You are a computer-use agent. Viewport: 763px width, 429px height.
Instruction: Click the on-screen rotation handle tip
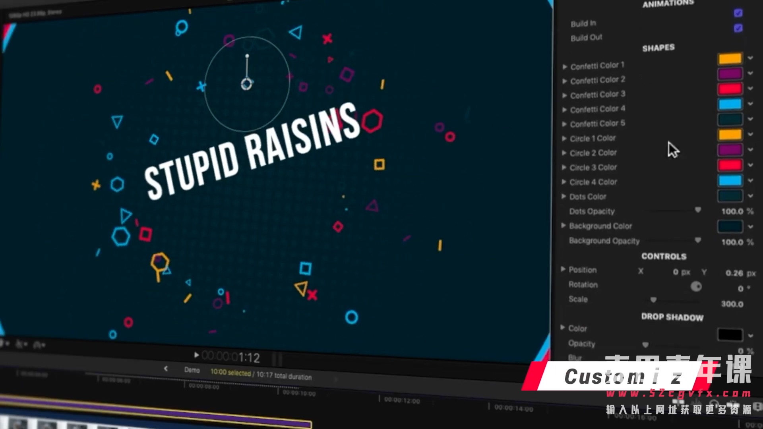pyautogui.click(x=247, y=56)
